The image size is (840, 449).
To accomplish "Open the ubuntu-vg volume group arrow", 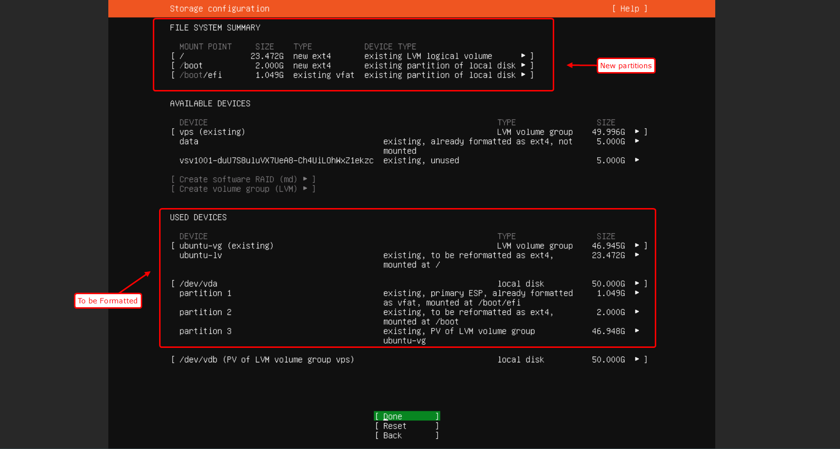I will [x=637, y=246].
